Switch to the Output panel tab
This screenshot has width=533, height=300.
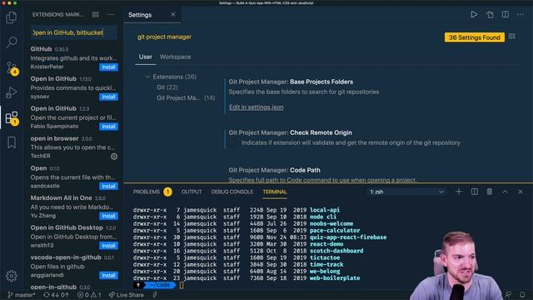(192, 192)
